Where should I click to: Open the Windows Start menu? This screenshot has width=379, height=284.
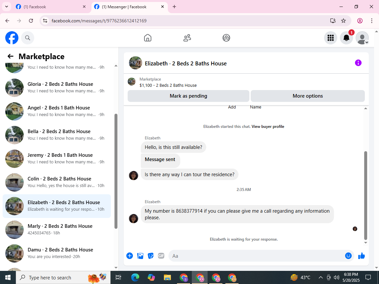[x=8, y=277]
